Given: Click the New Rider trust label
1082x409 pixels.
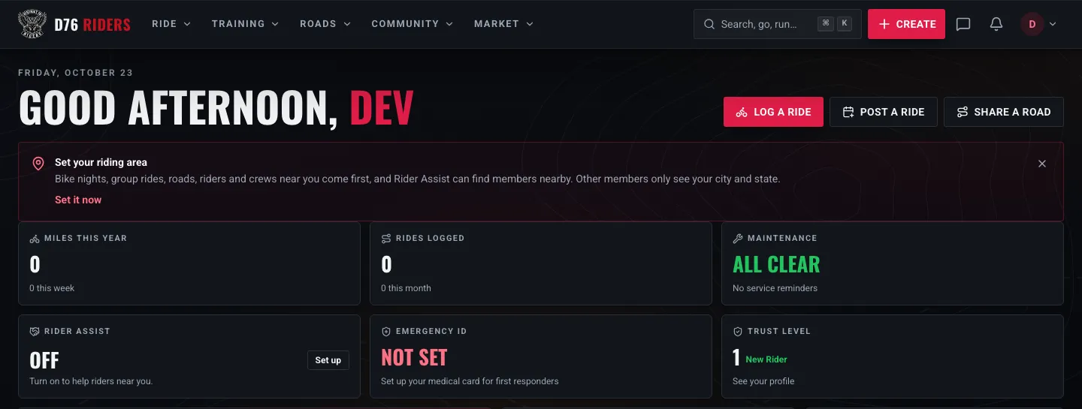Looking at the screenshot, I should click(x=766, y=359).
